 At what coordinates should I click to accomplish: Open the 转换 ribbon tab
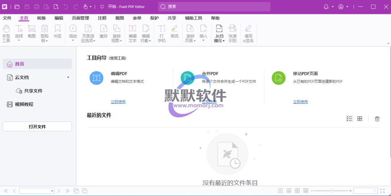click(x=41, y=18)
